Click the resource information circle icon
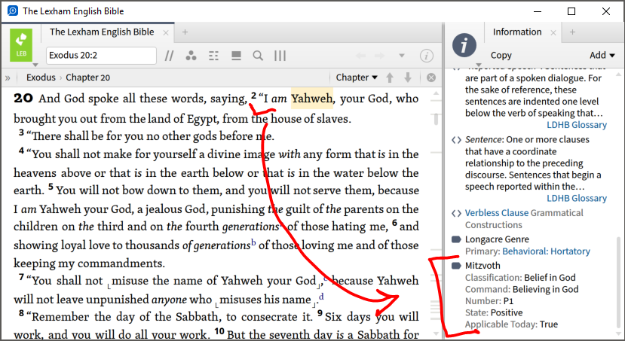This screenshot has width=625, height=341. pyautogui.click(x=427, y=56)
